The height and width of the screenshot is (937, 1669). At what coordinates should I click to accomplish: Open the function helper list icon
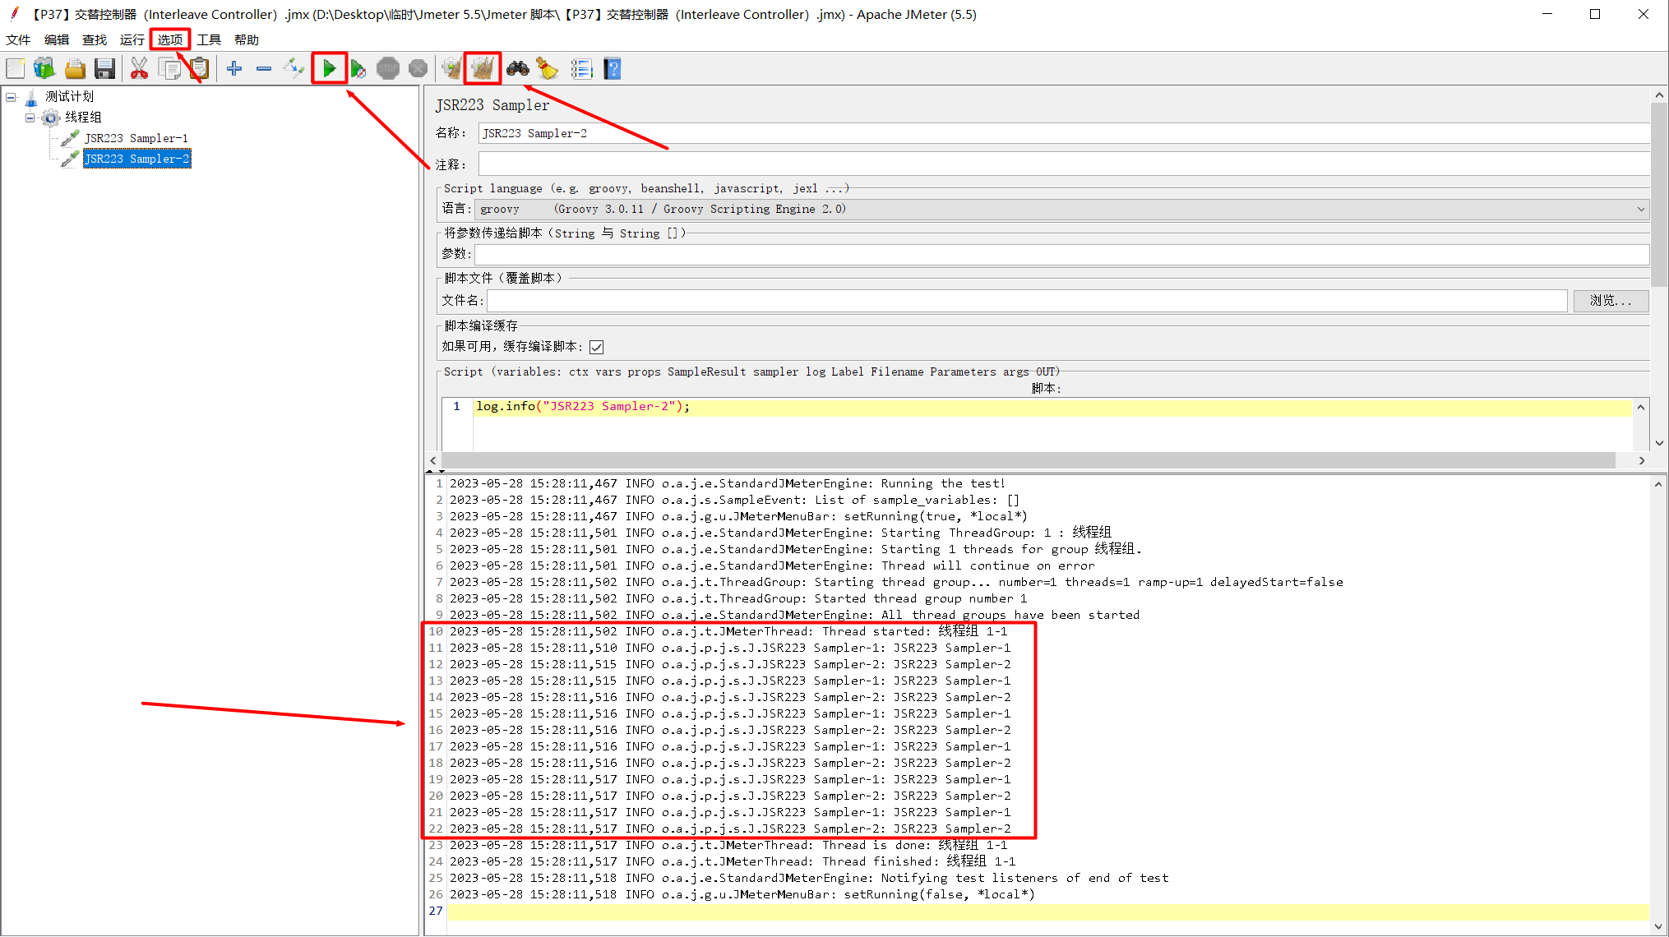tap(581, 68)
